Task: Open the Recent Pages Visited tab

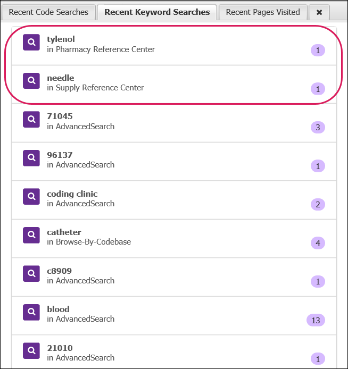Action: (x=263, y=12)
